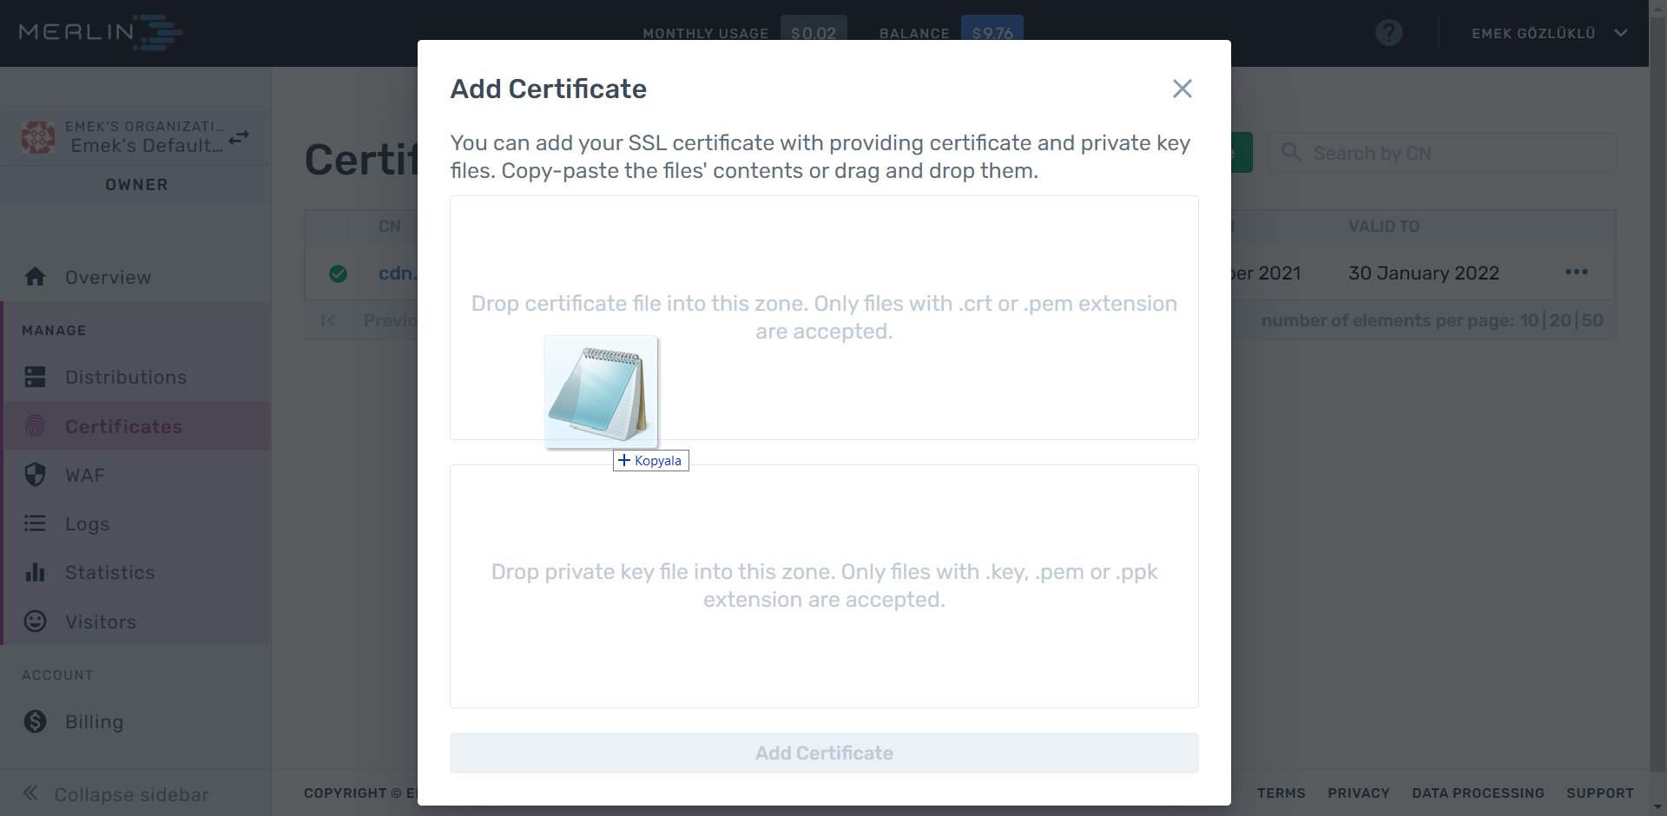This screenshot has height=816, width=1667.
Task: Go to Logs in the sidebar
Action: [x=87, y=523]
